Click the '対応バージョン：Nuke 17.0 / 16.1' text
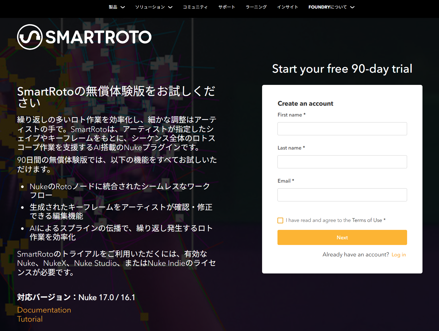Viewport: 439px width, 331px height. pyautogui.click(x=76, y=297)
